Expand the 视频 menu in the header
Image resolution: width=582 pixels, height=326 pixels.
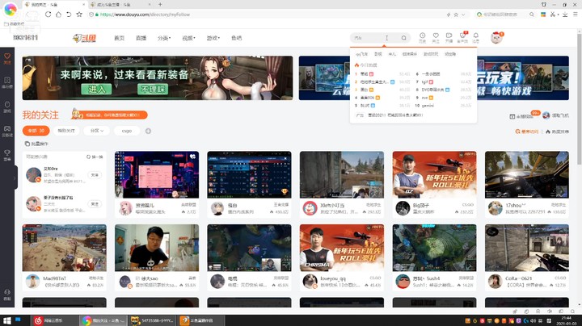click(x=188, y=38)
